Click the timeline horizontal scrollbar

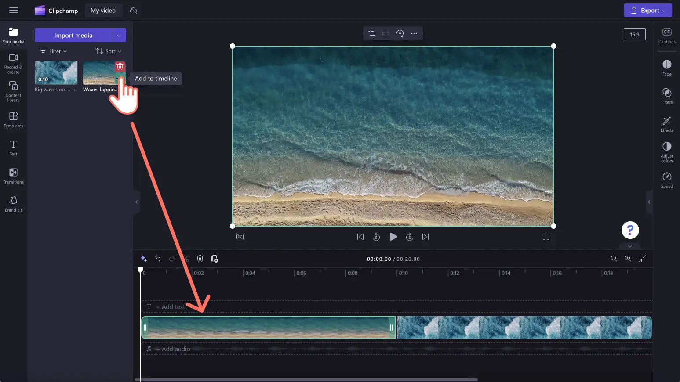[308, 379]
